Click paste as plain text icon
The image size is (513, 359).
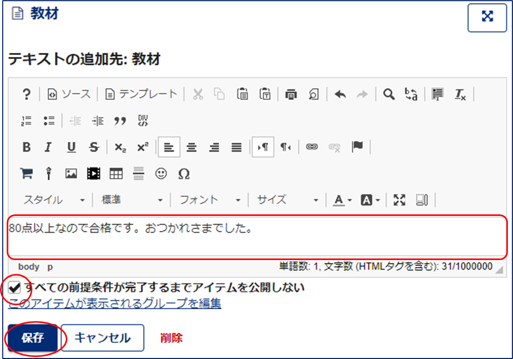tap(265, 94)
